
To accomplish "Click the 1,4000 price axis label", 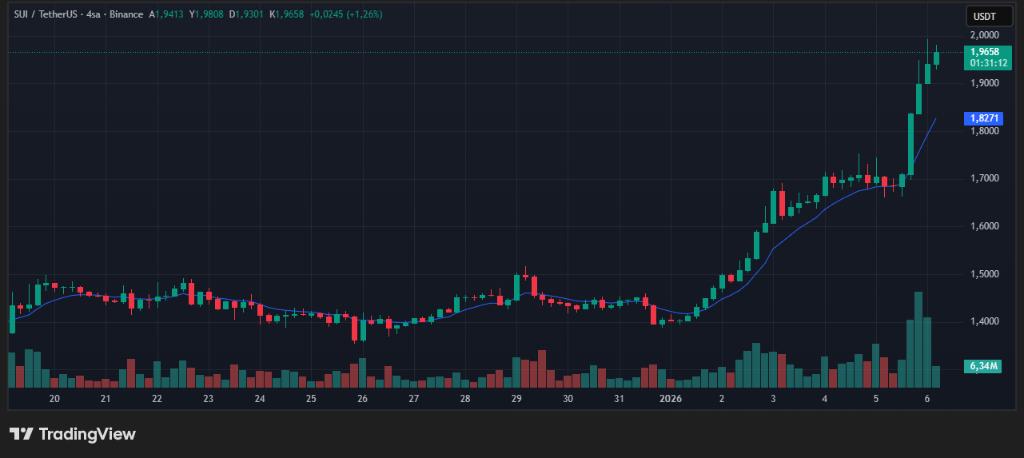I will coord(983,321).
